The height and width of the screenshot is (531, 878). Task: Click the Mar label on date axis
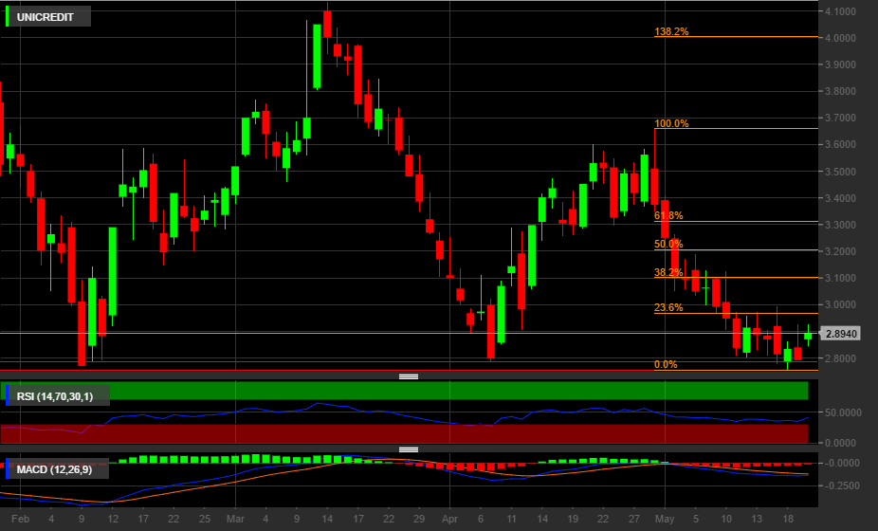click(x=234, y=519)
